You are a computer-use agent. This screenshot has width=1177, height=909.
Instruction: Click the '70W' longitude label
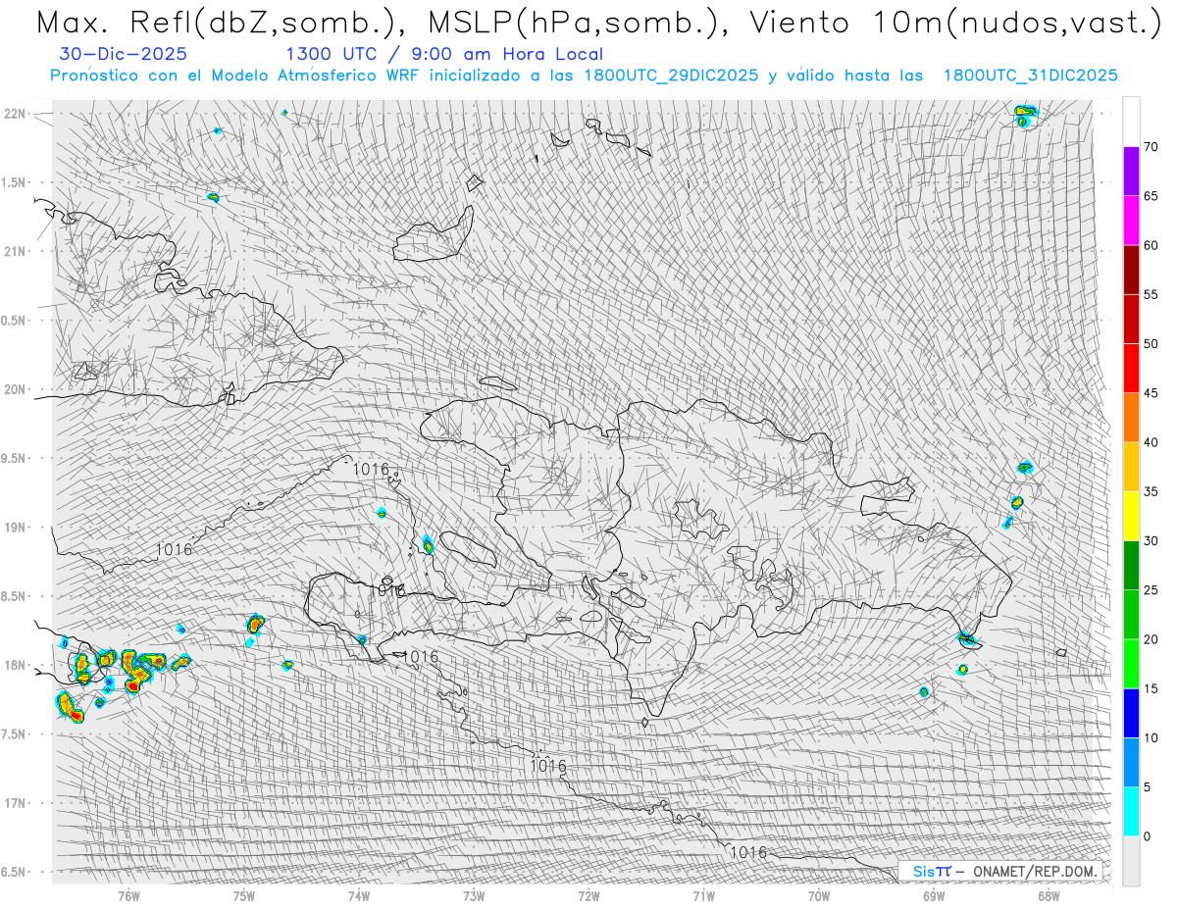pyautogui.click(x=818, y=894)
